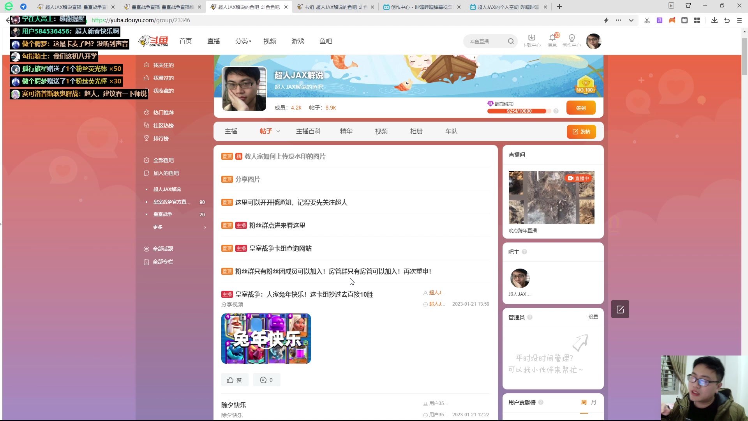The height and width of the screenshot is (421, 748).
Task: Open 全部话题 in the left sidebar
Action: point(158,249)
